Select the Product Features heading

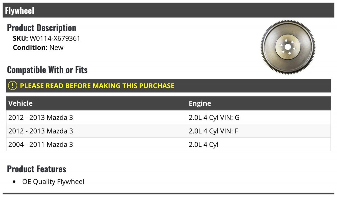[37, 169]
